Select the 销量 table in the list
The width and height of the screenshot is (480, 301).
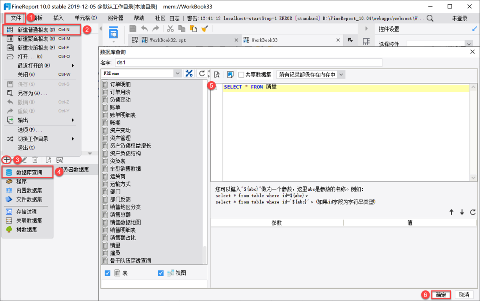(115, 245)
